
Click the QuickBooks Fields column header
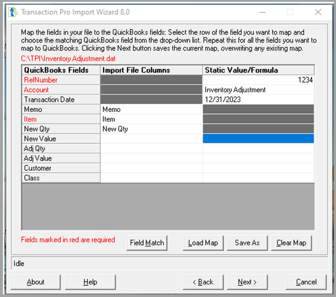(x=61, y=70)
